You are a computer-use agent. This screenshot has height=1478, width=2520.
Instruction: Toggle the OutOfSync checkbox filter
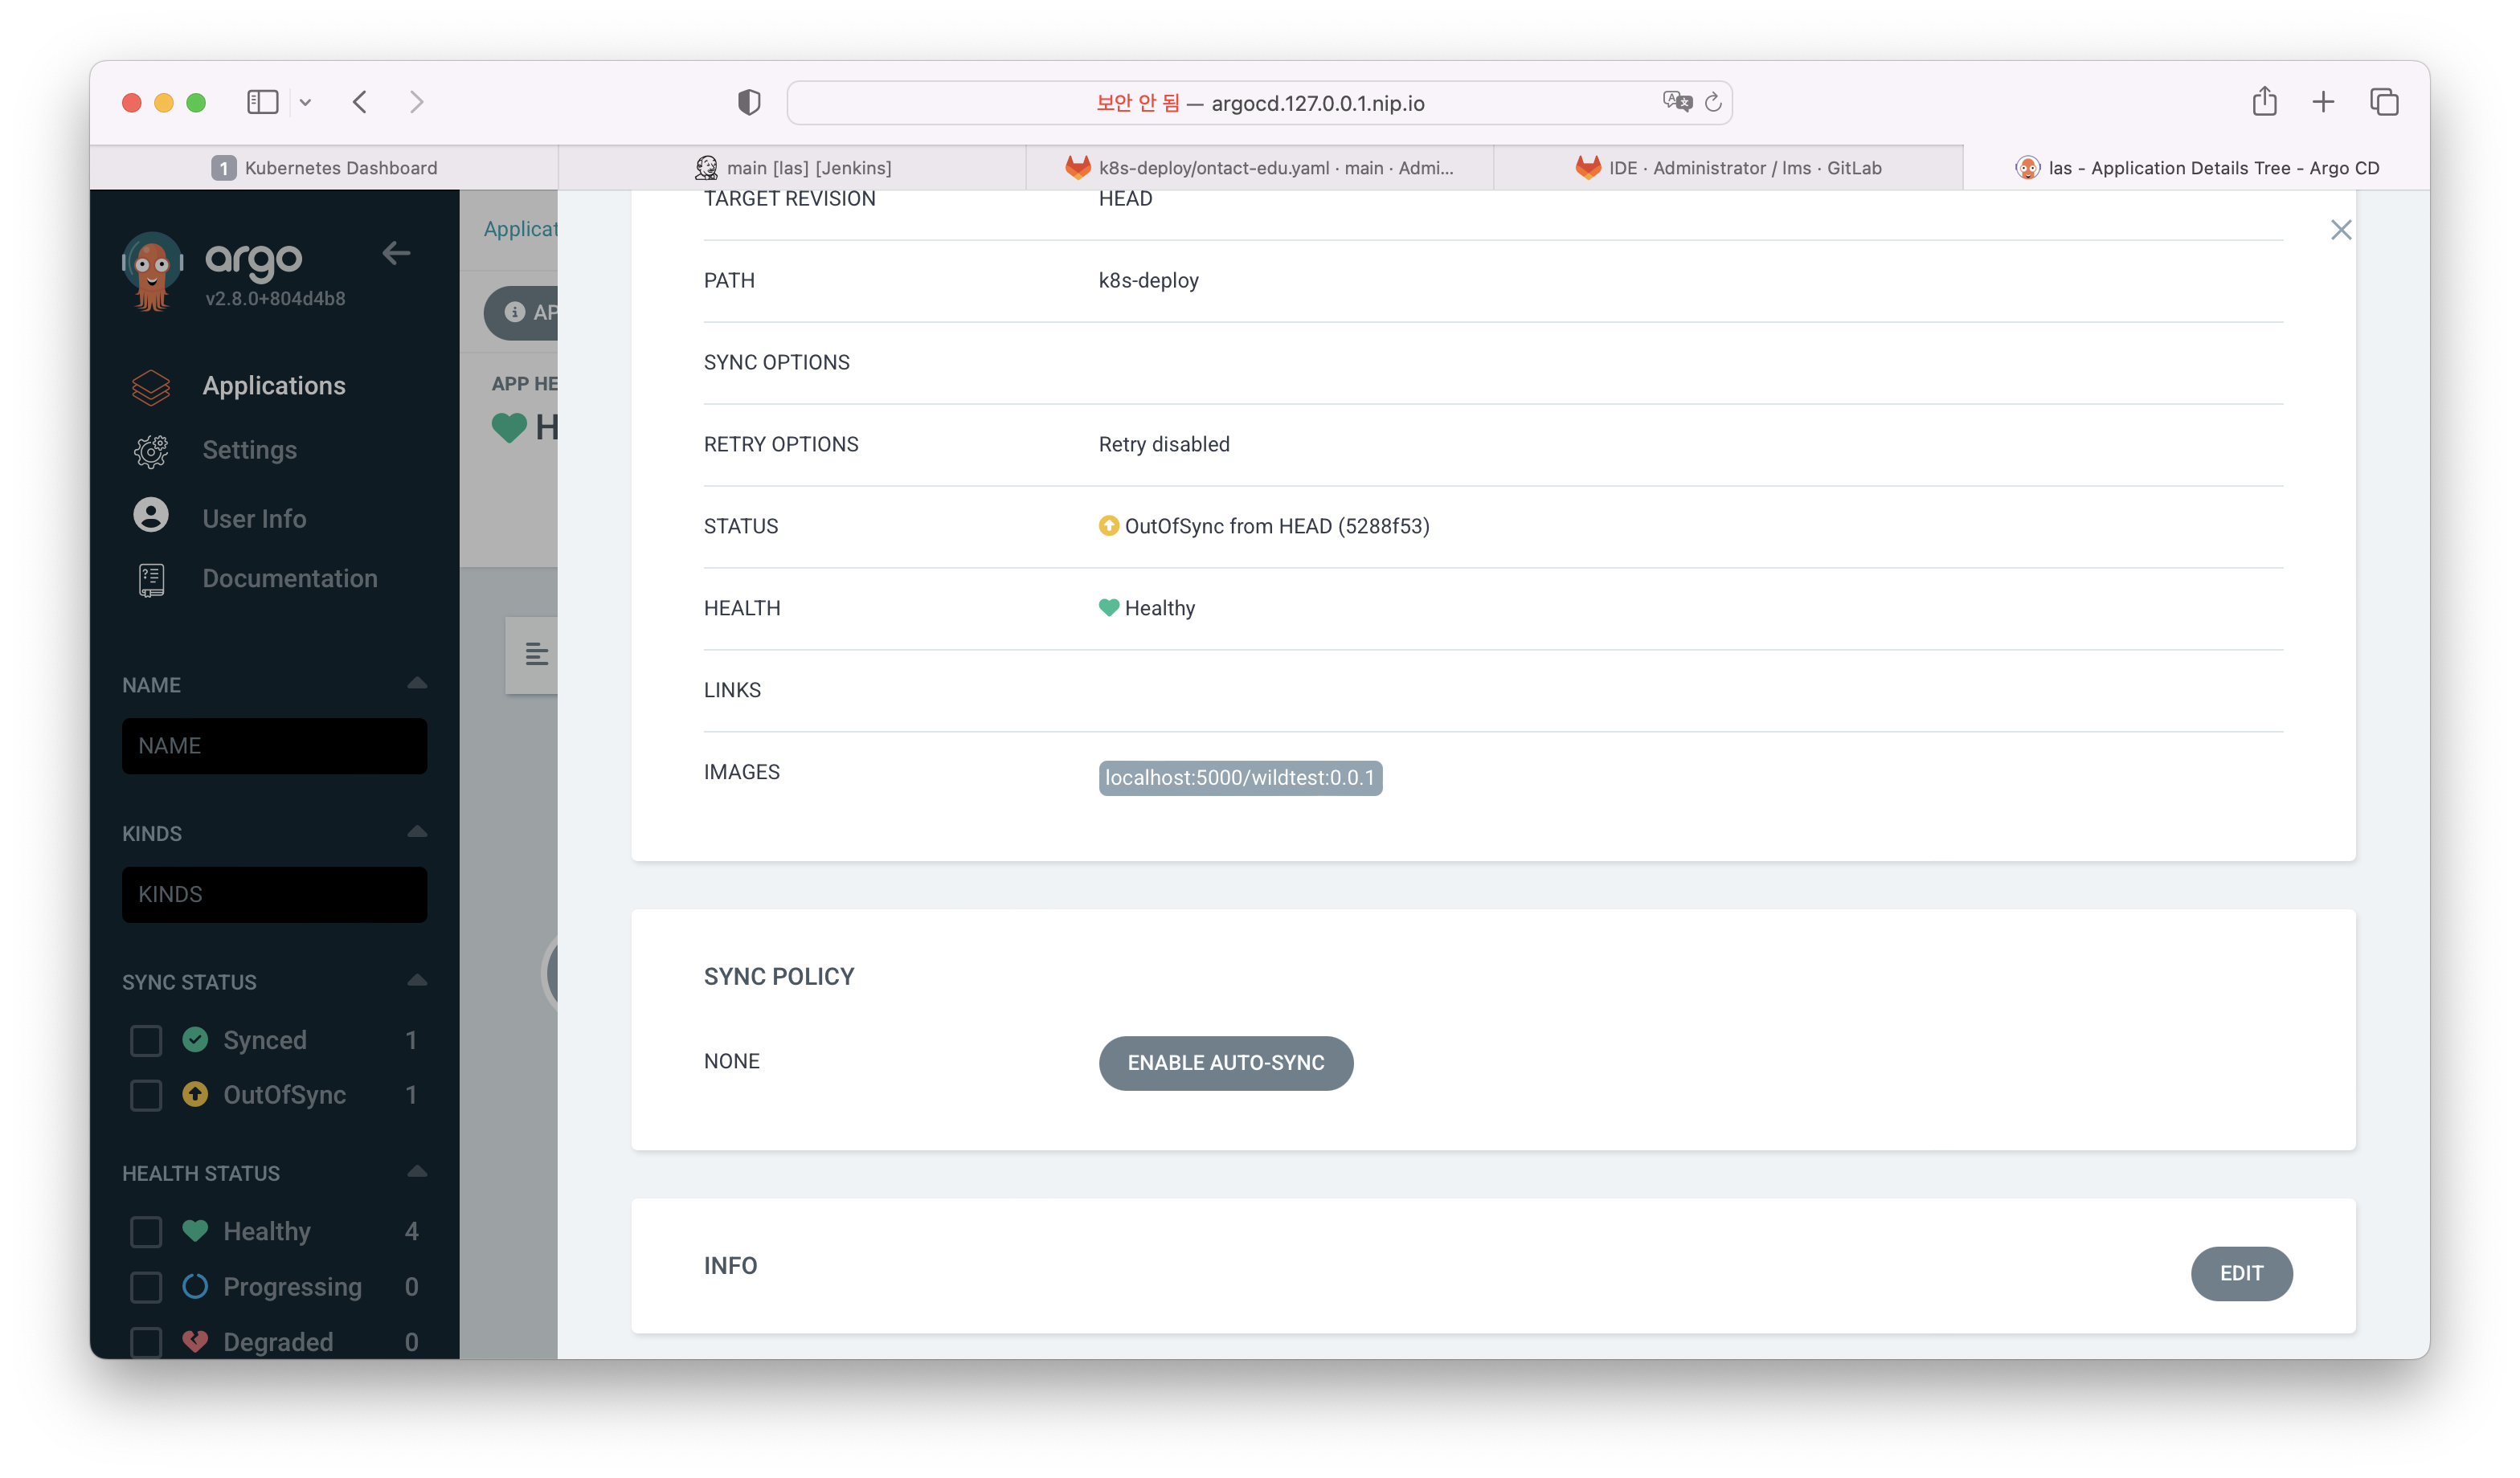146,1094
